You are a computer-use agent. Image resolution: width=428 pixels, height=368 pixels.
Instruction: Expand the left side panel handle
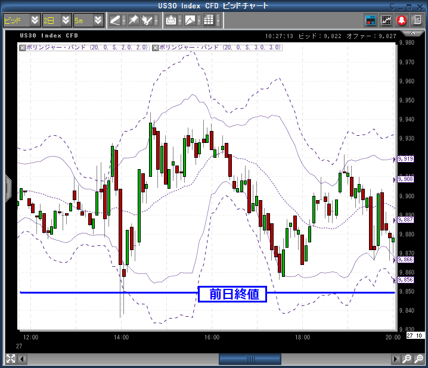pos(8,188)
